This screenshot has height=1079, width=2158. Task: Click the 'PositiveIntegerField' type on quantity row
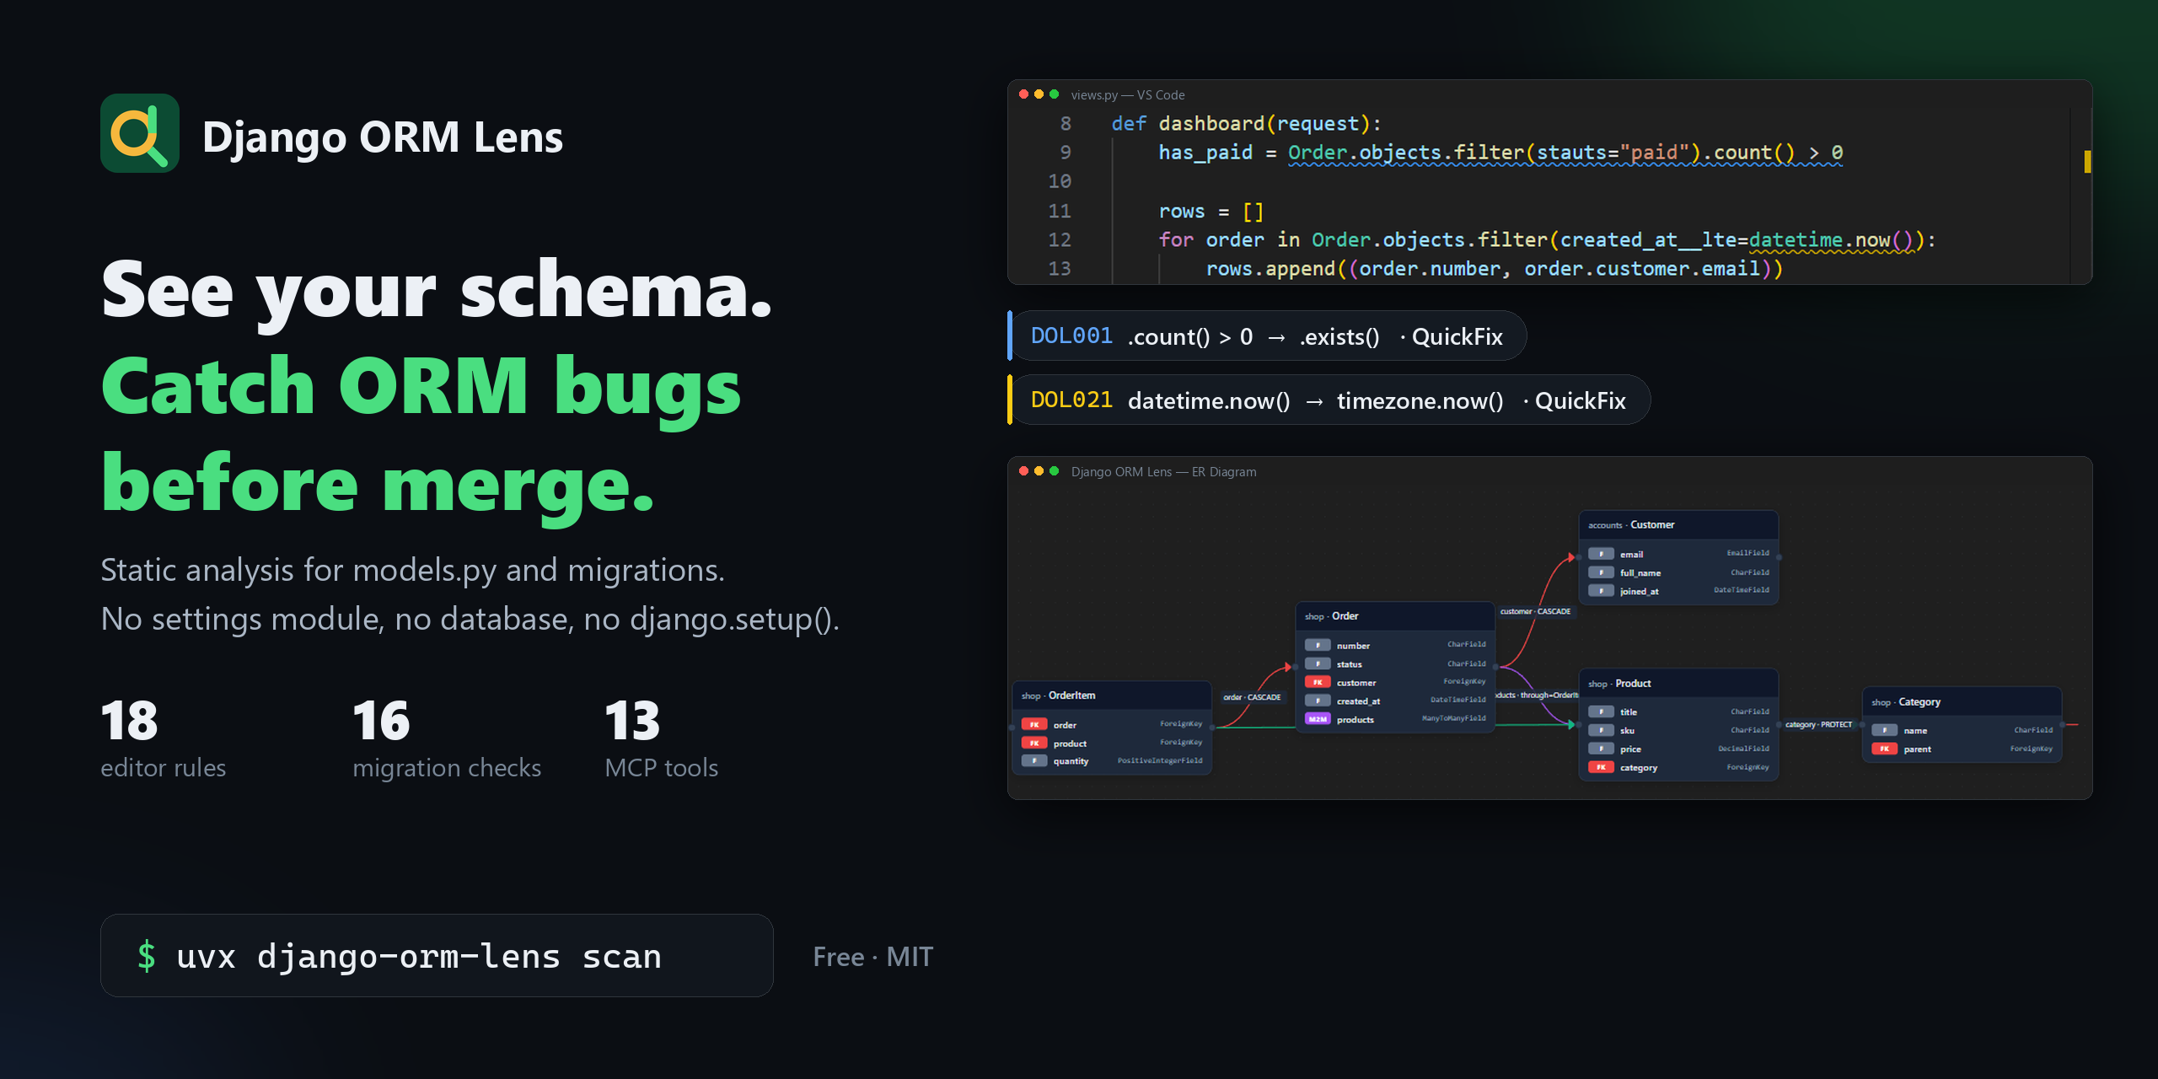pyautogui.click(x=1160, y=760)
